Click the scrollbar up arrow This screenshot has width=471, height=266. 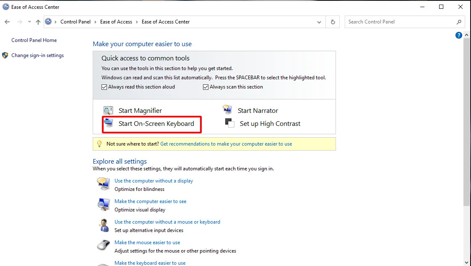[466, 35]
